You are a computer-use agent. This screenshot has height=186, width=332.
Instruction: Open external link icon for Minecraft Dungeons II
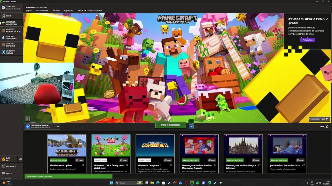click(x=171, y=165)
